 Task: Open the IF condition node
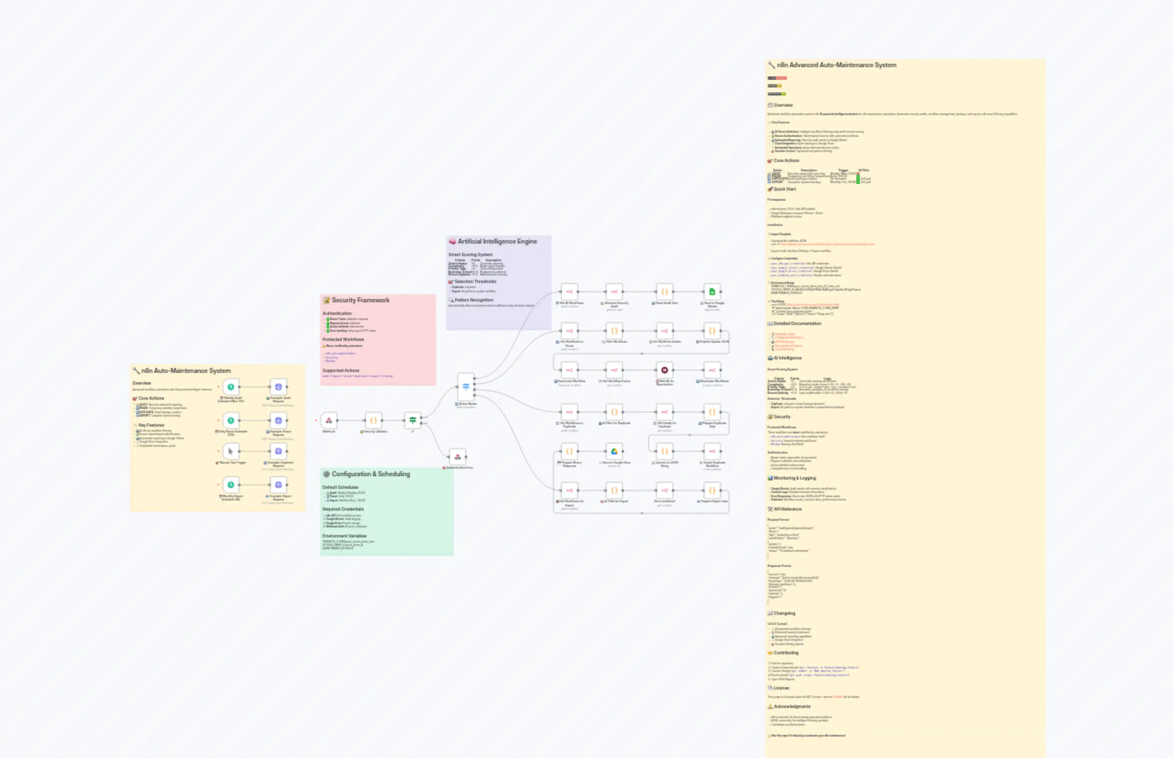(x=412, y=420)
